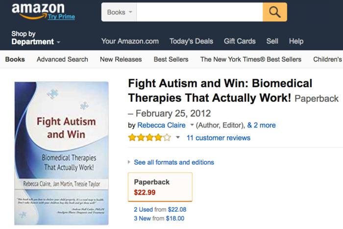Image resolution: width=343 pixels, height=229 pixels.
Task: Open Rebecca Claire author link
Action: click(161, 125)
